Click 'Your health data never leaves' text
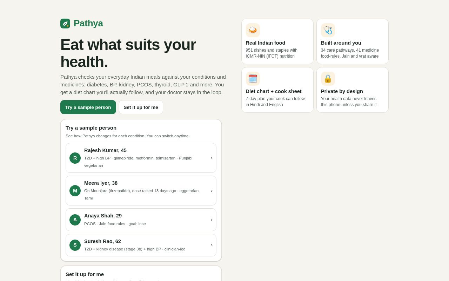 [349, 102]
